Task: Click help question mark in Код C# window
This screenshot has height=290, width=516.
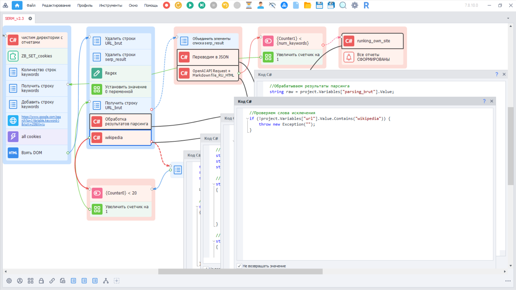Action: pos(484,101)
